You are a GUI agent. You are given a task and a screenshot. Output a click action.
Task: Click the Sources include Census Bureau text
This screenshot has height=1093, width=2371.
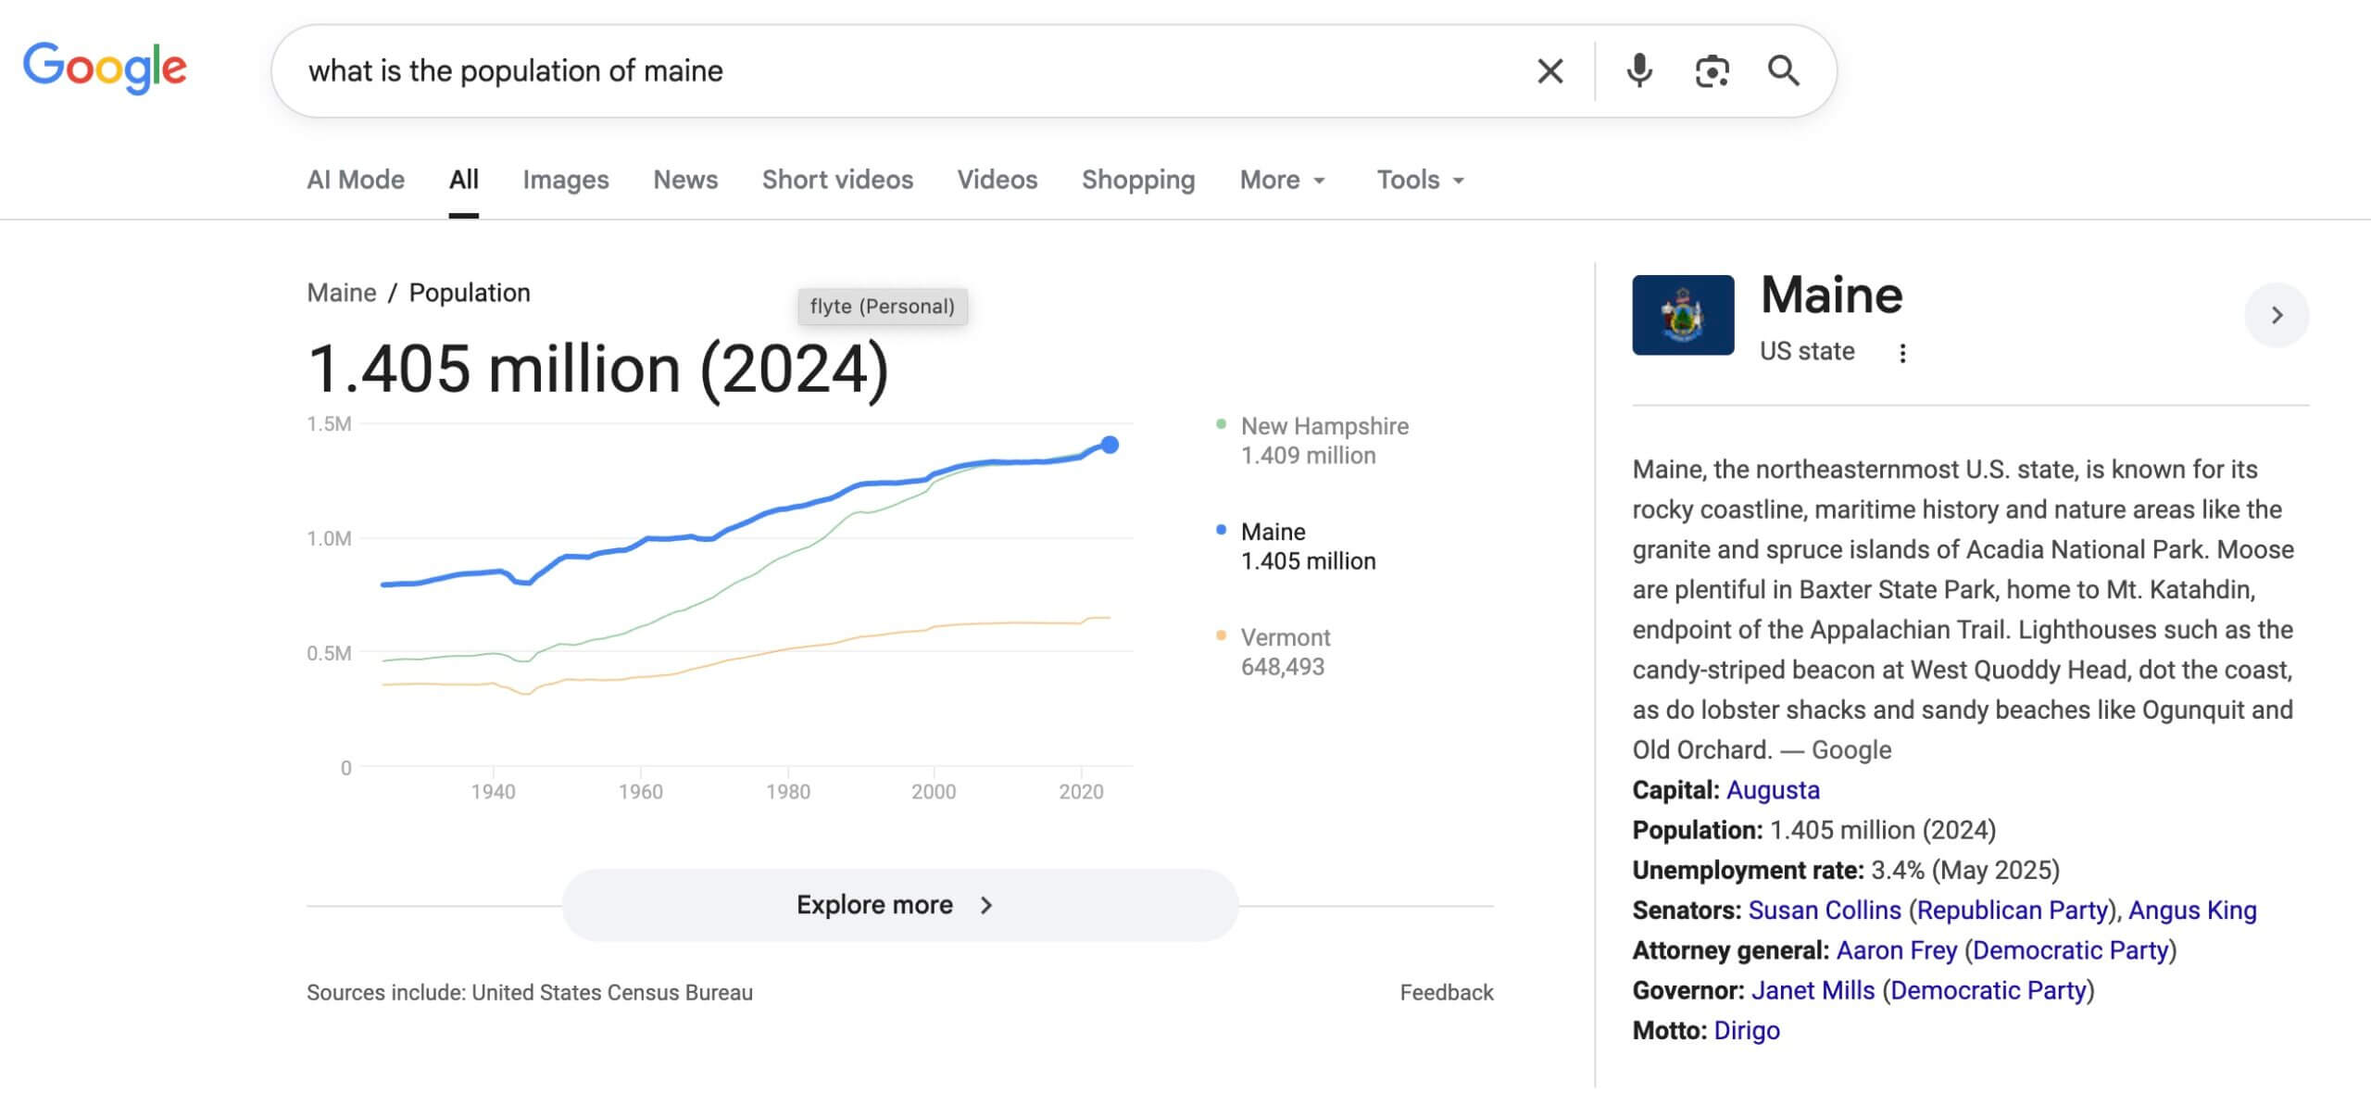pyautogui.click(x=530, y=992)
